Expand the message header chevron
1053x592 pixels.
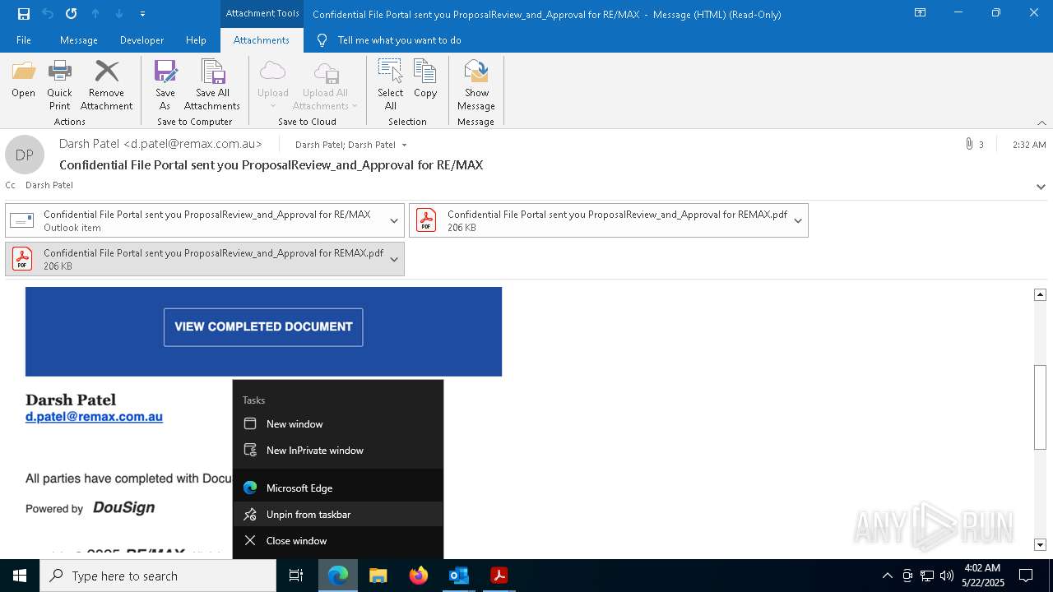click(1041, 187)
